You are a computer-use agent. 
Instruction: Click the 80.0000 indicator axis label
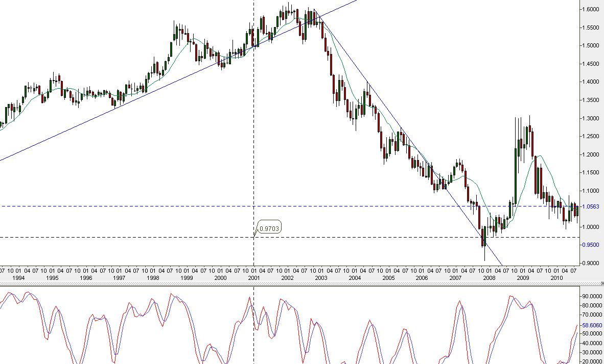[591, 306]
